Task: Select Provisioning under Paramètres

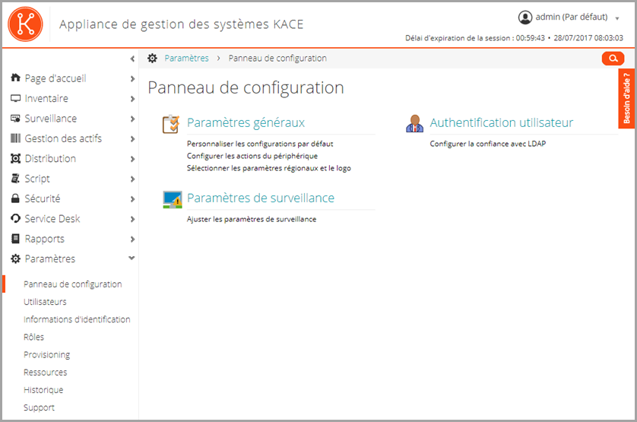Action: tap(46, 354)
